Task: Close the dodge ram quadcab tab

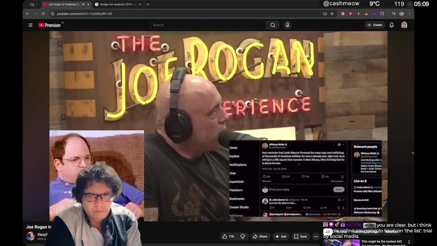Action: point(140,4)
